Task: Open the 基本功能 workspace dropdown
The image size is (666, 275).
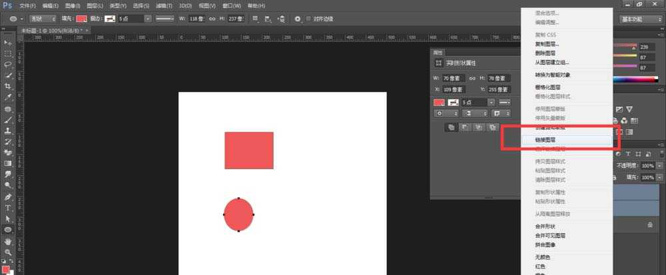Action: tap(641, 19)
